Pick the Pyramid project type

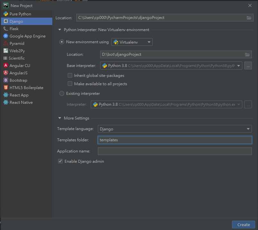coord(27,43)
